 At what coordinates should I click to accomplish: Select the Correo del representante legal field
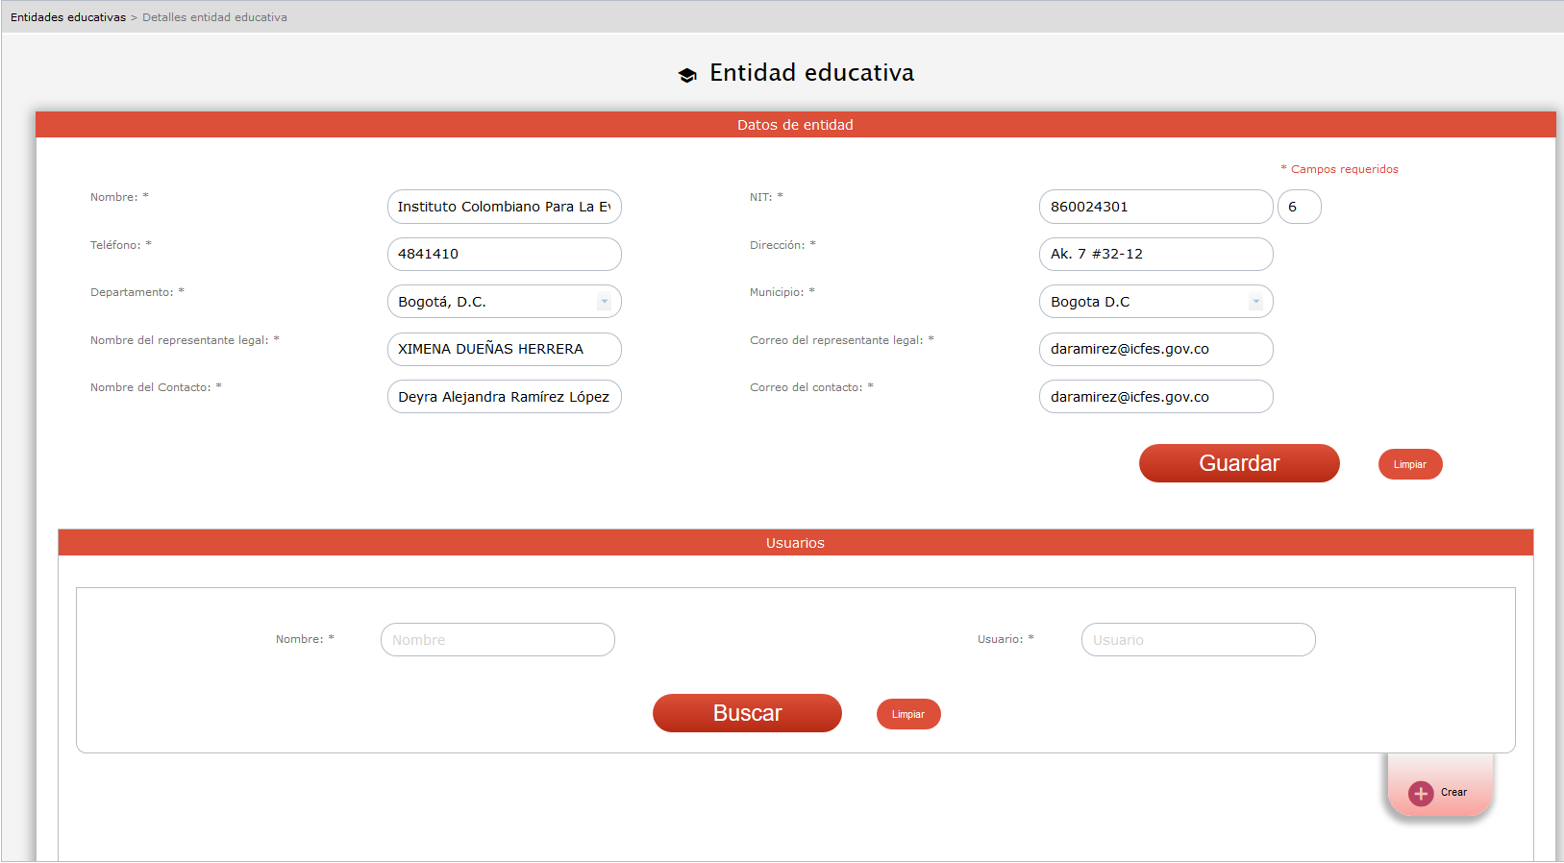pyautogui.click(x=1154, y=349)
